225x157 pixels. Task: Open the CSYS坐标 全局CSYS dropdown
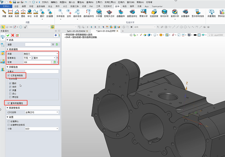[41, 112]
